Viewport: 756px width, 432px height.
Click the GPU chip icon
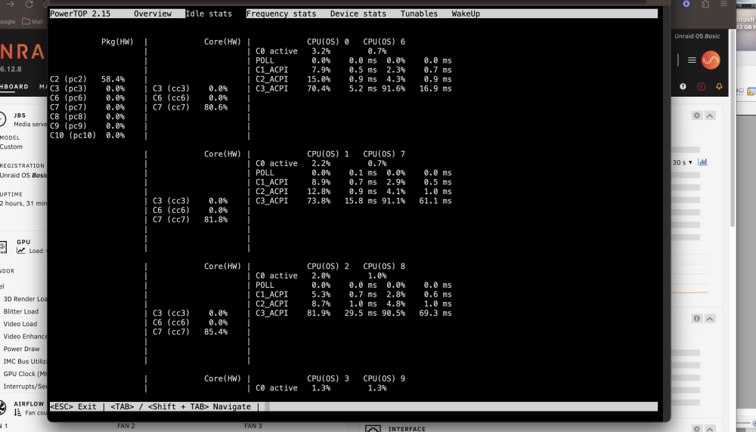(x=3, y=247)
